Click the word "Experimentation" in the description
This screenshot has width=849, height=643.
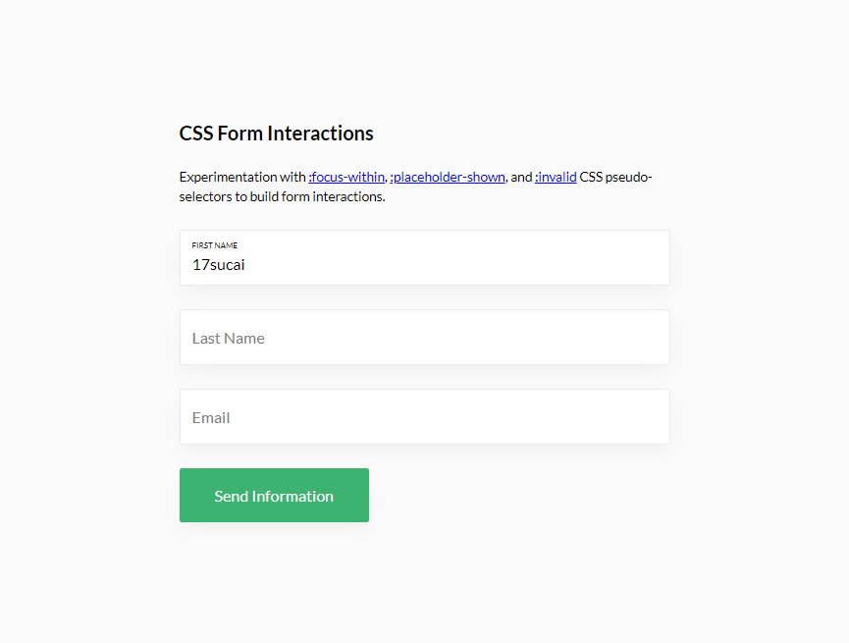tap(228, 178)
